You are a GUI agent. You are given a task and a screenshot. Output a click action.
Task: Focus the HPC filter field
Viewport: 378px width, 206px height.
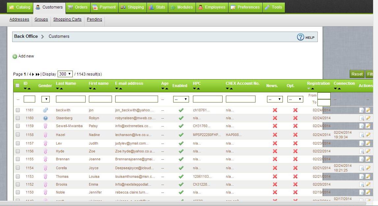tap(207, 99)
